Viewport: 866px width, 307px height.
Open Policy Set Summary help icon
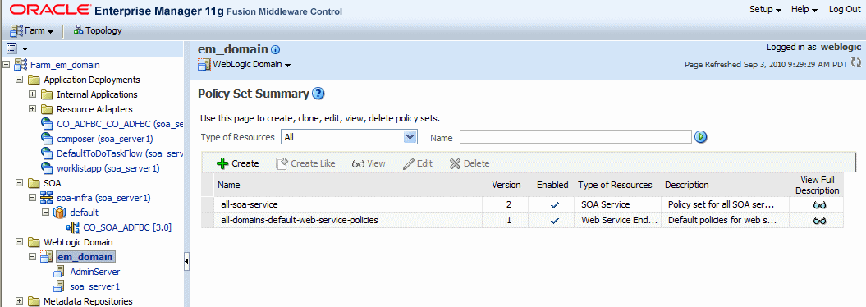[x=318, y=94]
